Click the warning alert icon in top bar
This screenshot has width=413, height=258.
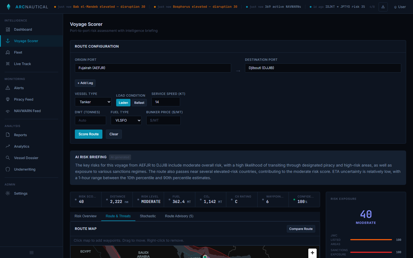(383, 7)
